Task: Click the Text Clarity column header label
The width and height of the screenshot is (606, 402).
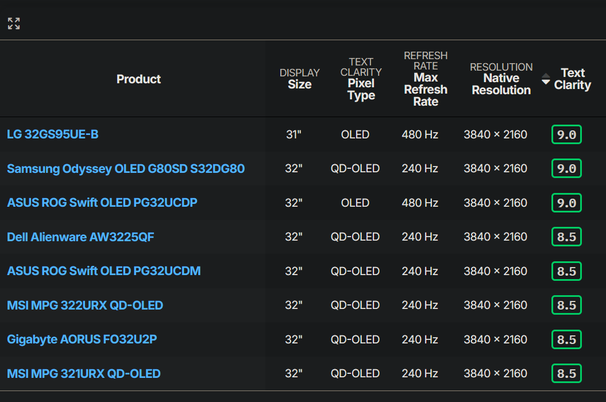Action: (572, 79)
